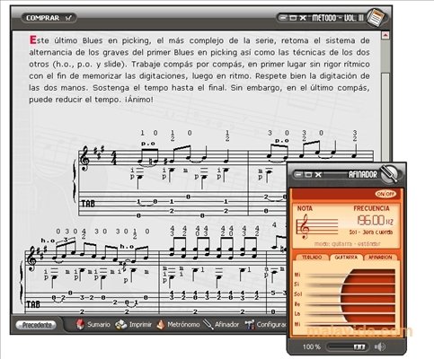Image resolution: width=434 pixels, height=359 pixels.
Task: Open Sumario from the bottom toolbar
Action: pos(93,324)
